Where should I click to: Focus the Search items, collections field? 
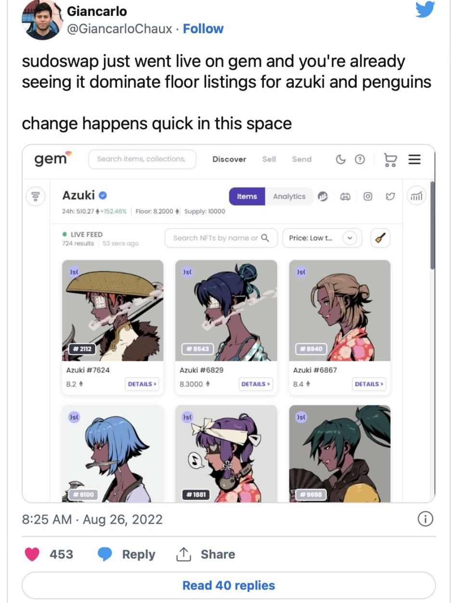point(142,159)
